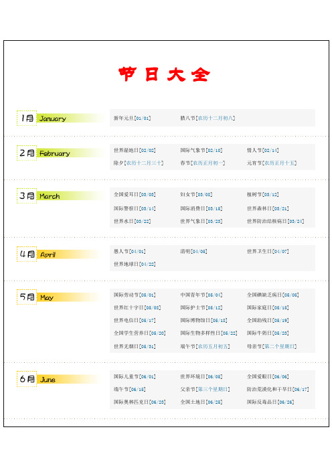Click 世界气象日 [03/23] entry
332x470 pixels.
201,221
